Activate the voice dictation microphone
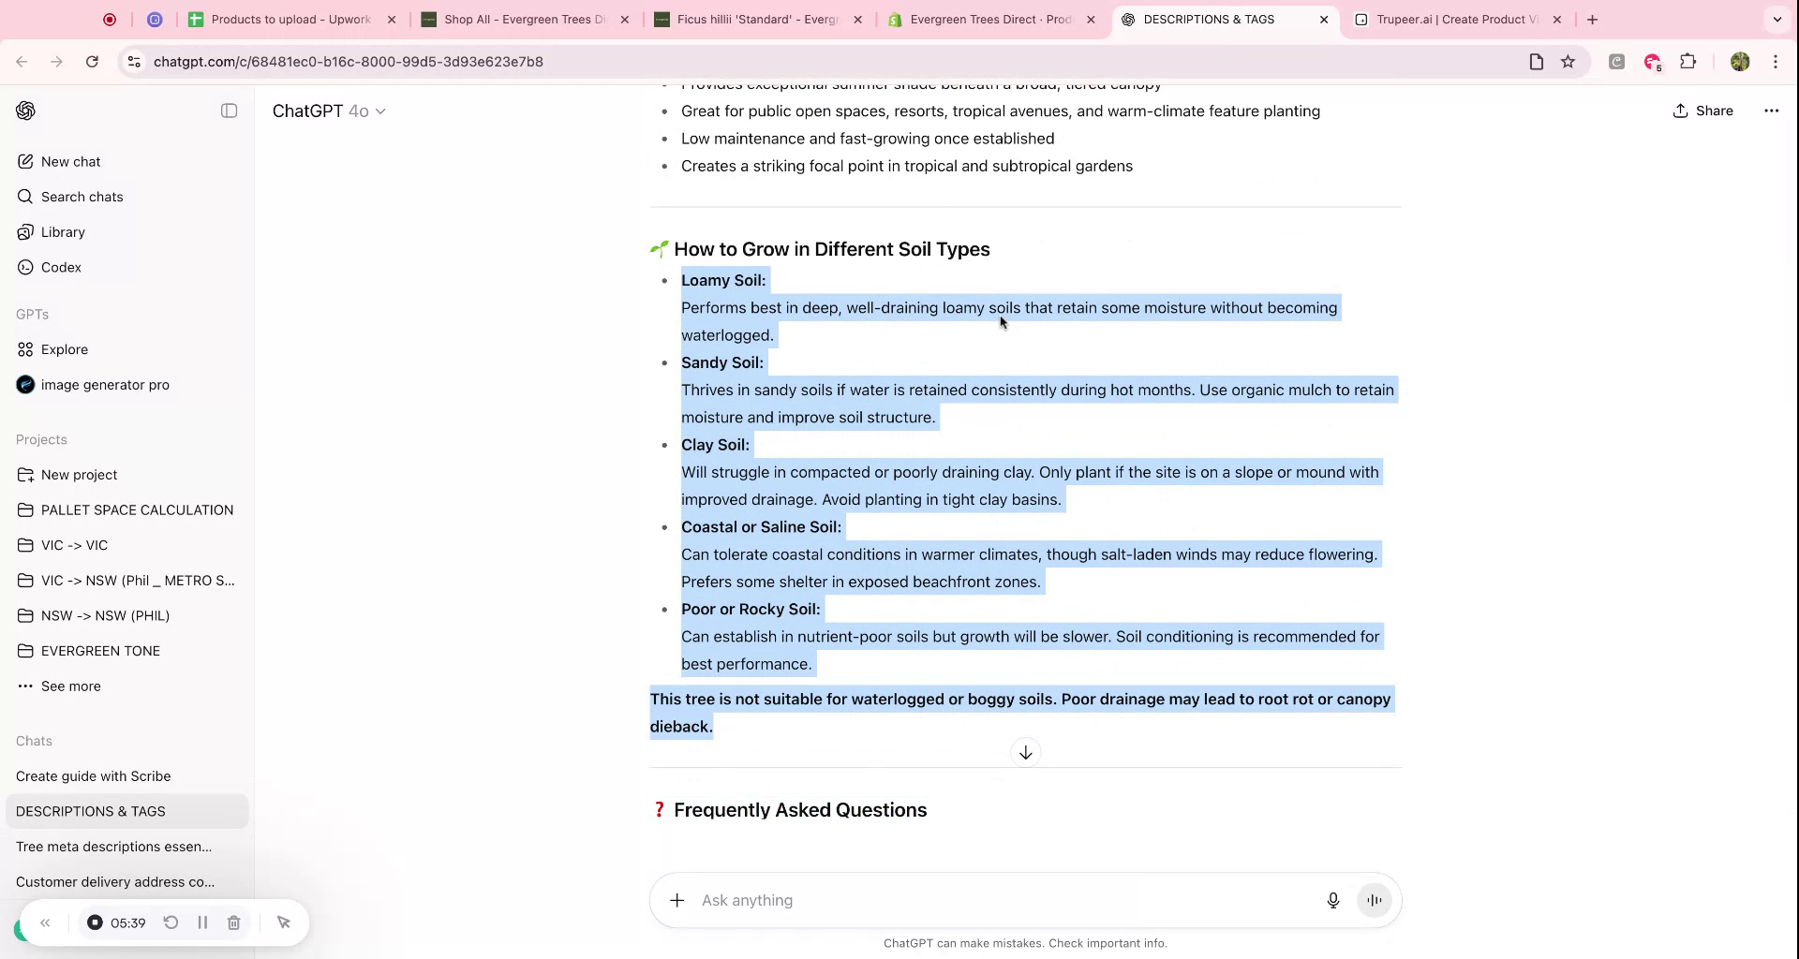The height and width of the screenshot is (959, 1799). (1333, 900)
